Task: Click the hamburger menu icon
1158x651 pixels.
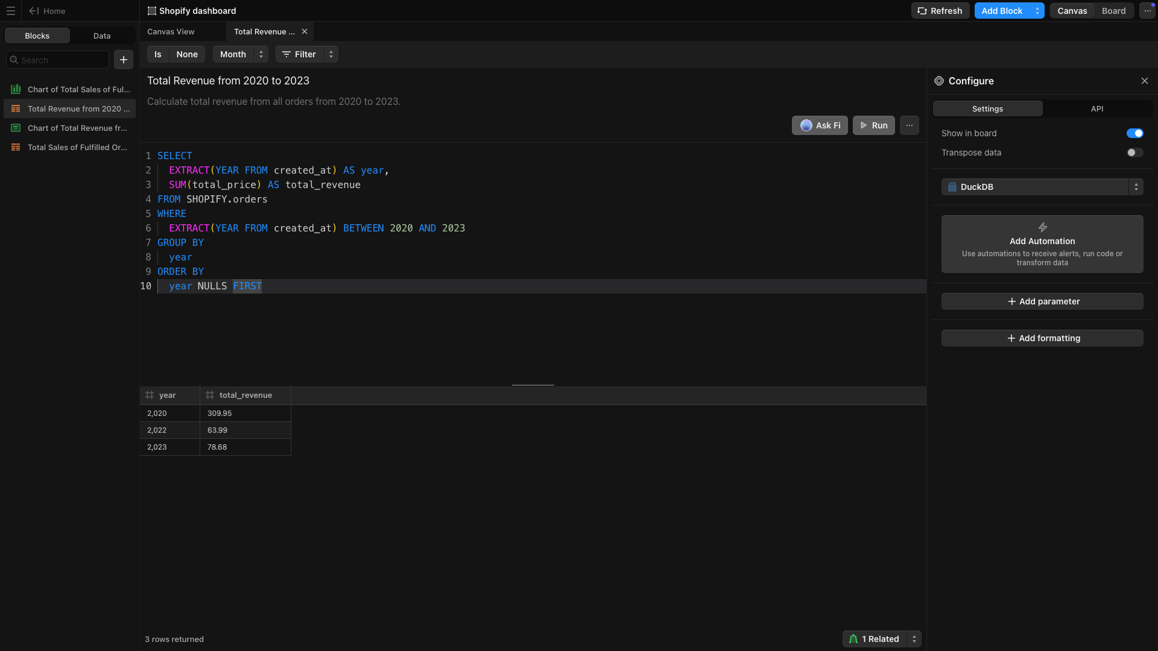Action: tap(11, 11)
